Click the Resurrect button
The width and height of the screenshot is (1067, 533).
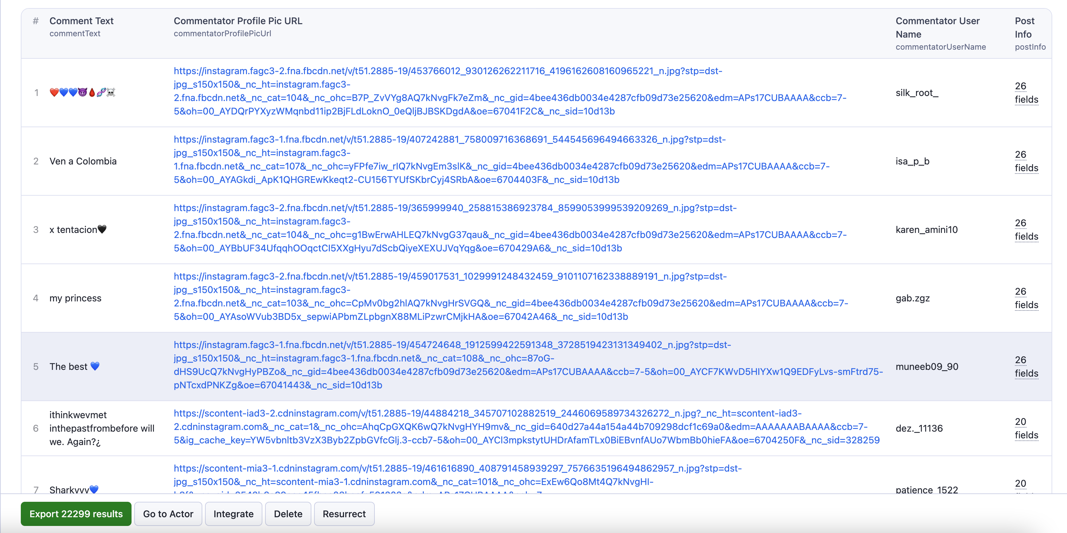(344, 514)
